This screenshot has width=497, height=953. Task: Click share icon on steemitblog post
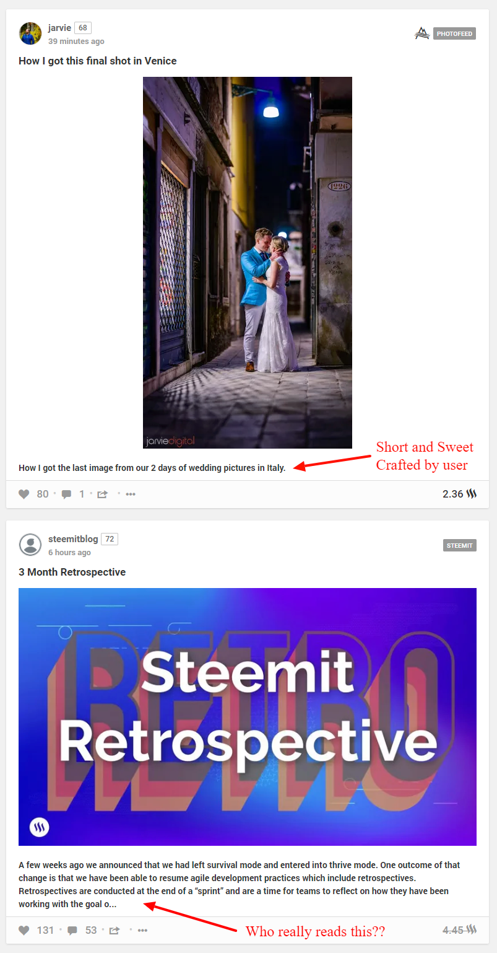(x=115, y=931)
